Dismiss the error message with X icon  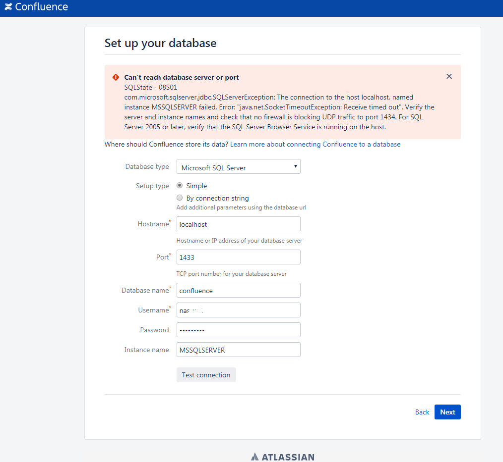pos(449,76)
